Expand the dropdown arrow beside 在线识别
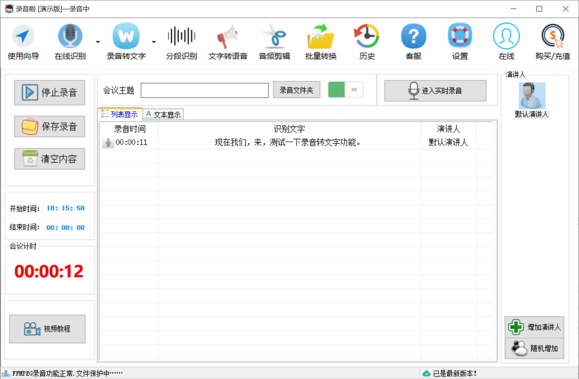 coord(98,42)
